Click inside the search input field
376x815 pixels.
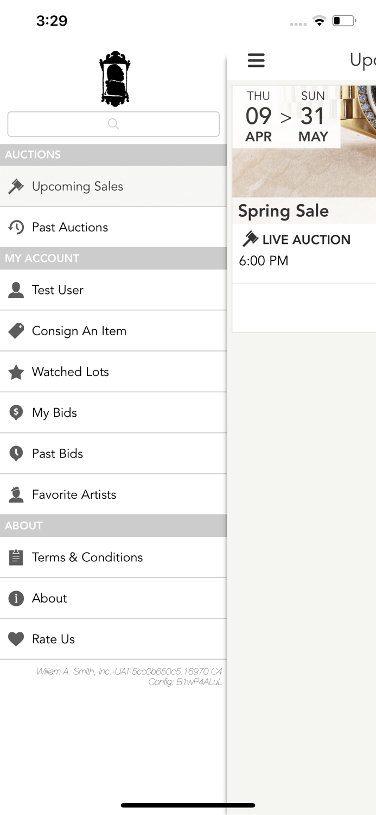[x=113, y=124]
